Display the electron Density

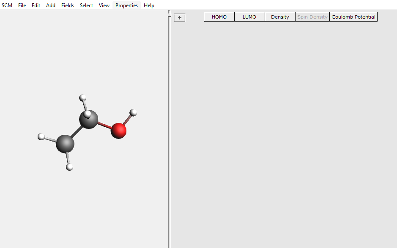point(280,17)
